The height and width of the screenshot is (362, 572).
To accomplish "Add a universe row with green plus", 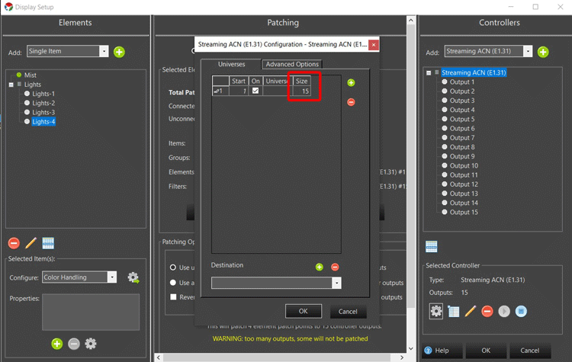I will click(x=351, y=83).
